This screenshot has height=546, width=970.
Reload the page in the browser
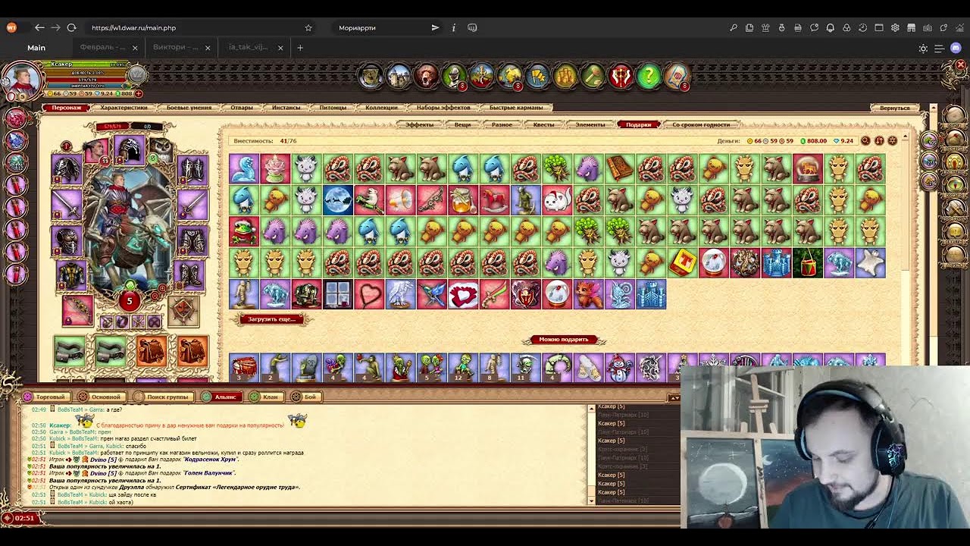pyautogui.click(x=72, y=27)
